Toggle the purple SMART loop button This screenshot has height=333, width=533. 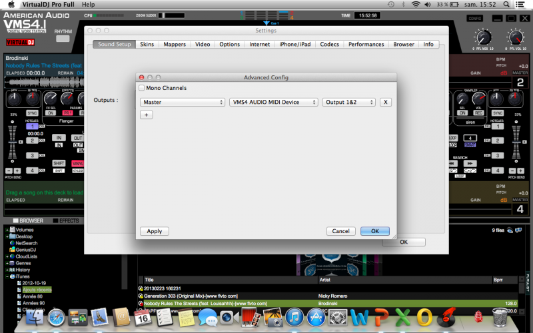470,145
